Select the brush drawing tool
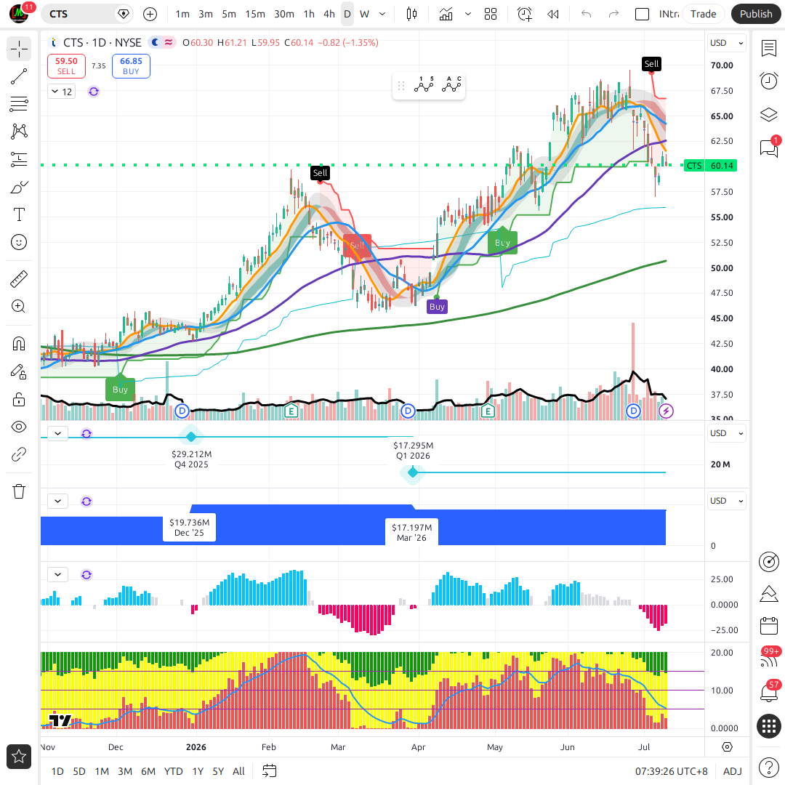The width and height of the screenshot is (785, 785). tap(19, 188)
